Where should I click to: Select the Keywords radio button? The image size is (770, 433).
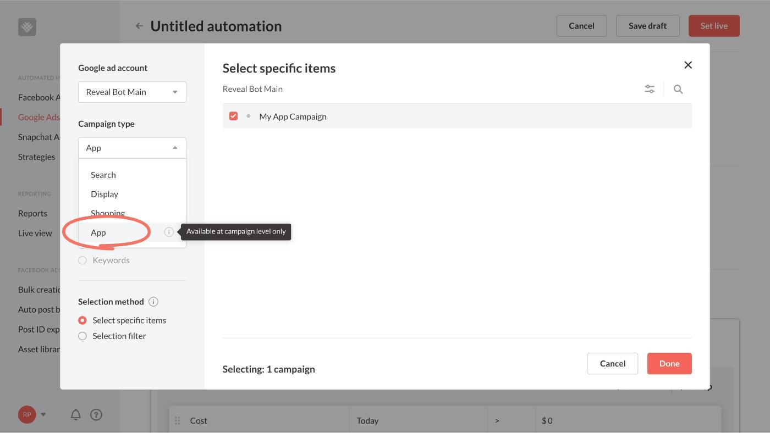tap(82, 260)
